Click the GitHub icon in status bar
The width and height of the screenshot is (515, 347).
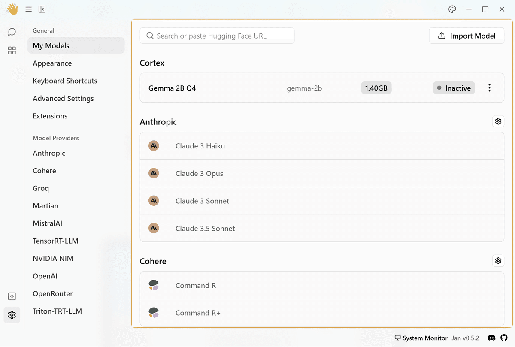pos(504,338)
